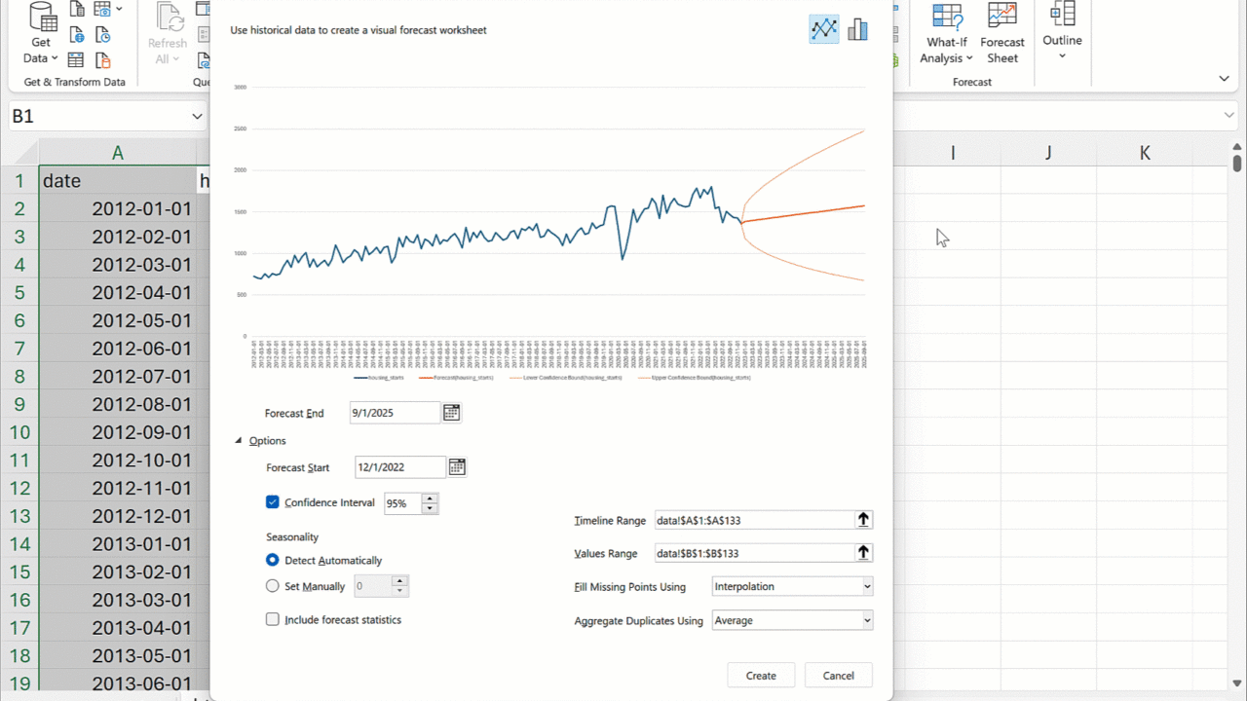Open Forecast Start calendar picker

pos(457,467)
